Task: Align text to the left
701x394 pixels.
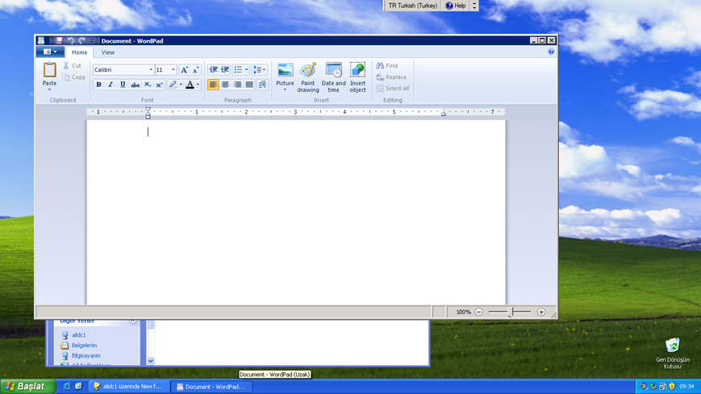Action: click(x=213, y=85)
